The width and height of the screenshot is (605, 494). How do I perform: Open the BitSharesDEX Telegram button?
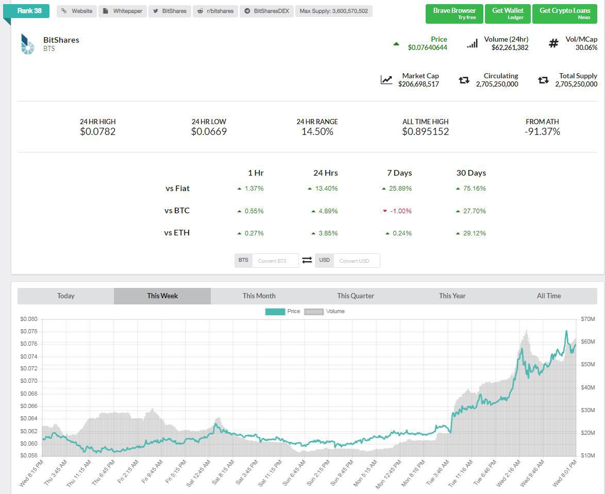point(266,11)
